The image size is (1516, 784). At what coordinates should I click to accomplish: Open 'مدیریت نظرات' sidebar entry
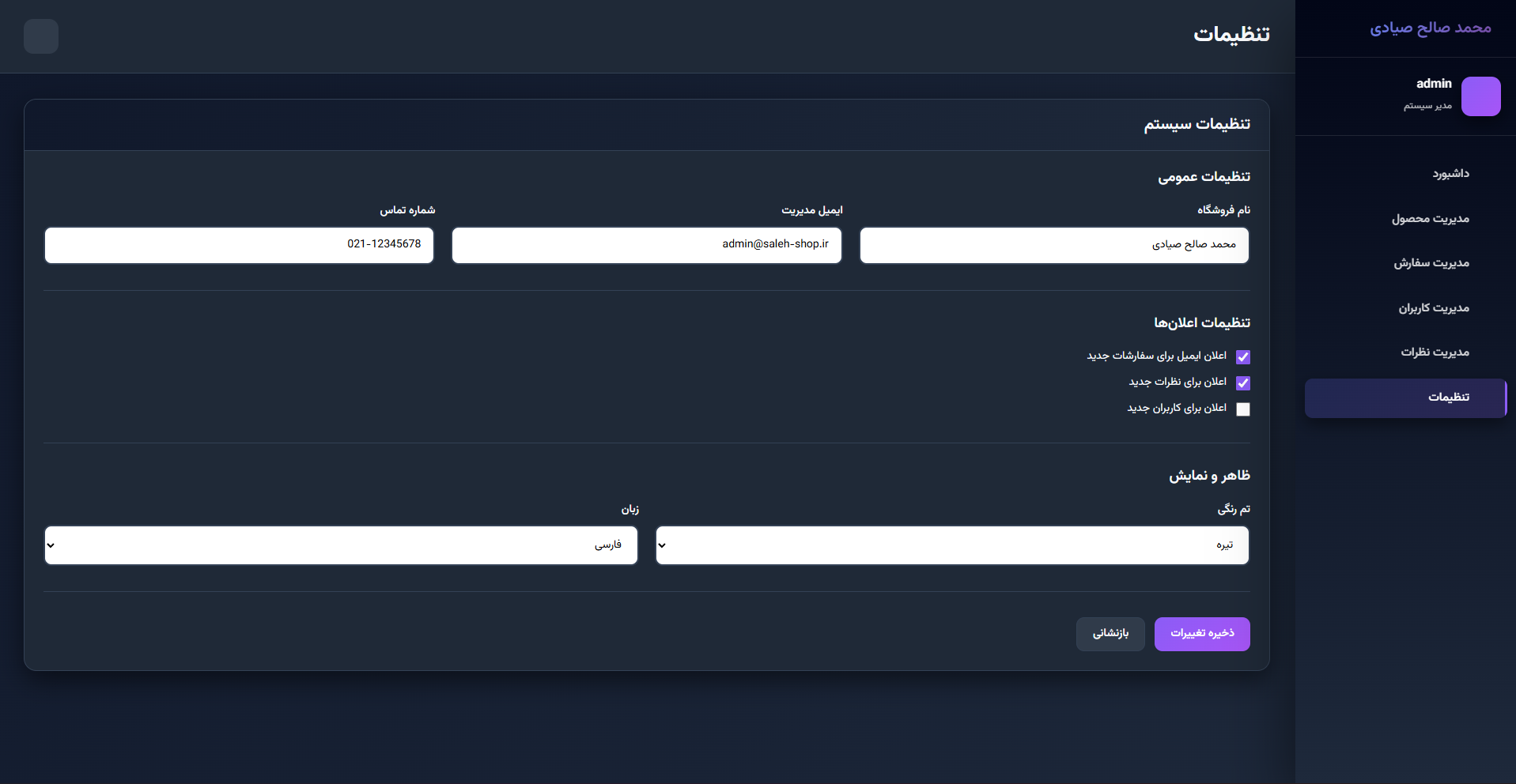click(x=1435, y=352)
